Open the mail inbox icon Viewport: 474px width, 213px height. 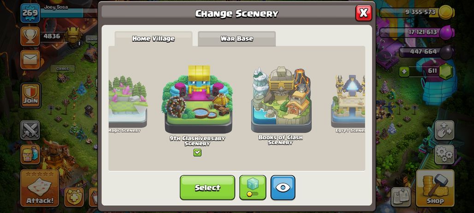30,59
